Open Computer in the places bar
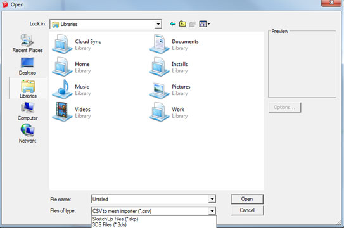344x230 pixels. click(27, 112)
